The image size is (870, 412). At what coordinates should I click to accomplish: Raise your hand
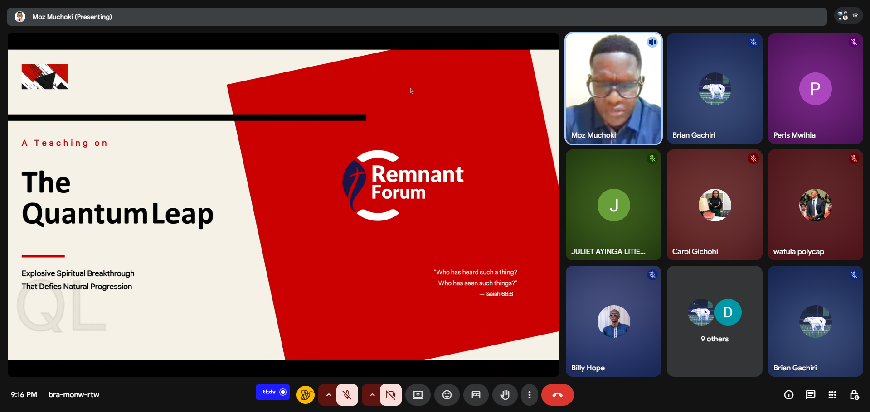point(505,395)
